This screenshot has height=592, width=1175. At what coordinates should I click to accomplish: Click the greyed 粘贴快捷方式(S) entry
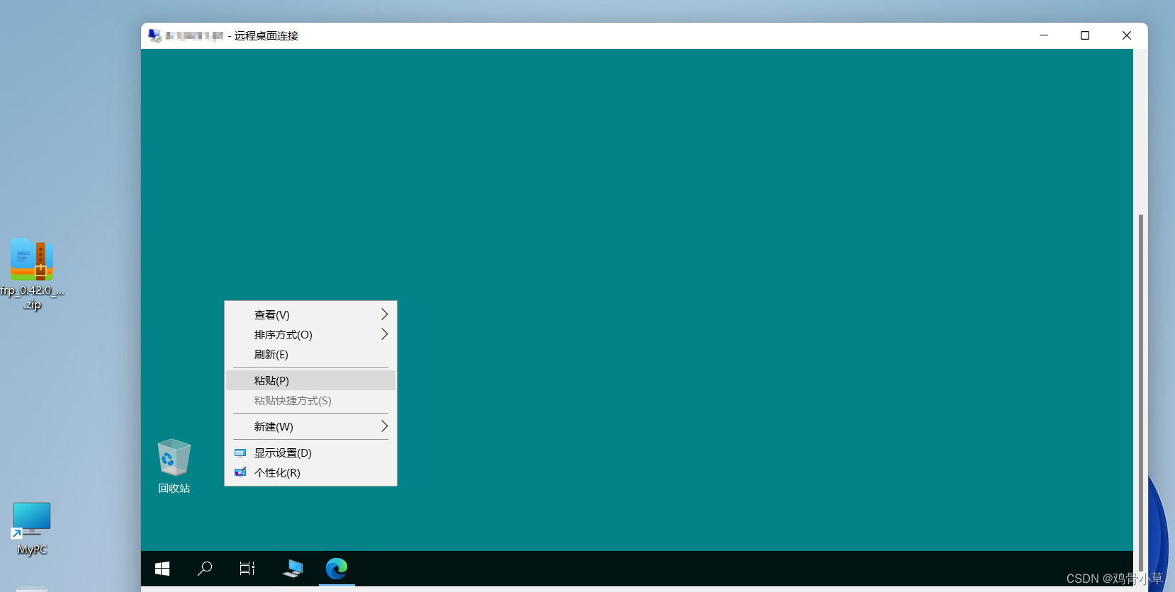(310, 400)
